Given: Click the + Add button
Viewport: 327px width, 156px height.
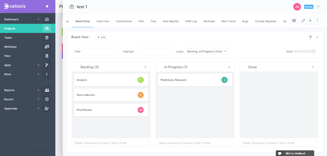Looking at the screenshot, I should pos(101,37).
